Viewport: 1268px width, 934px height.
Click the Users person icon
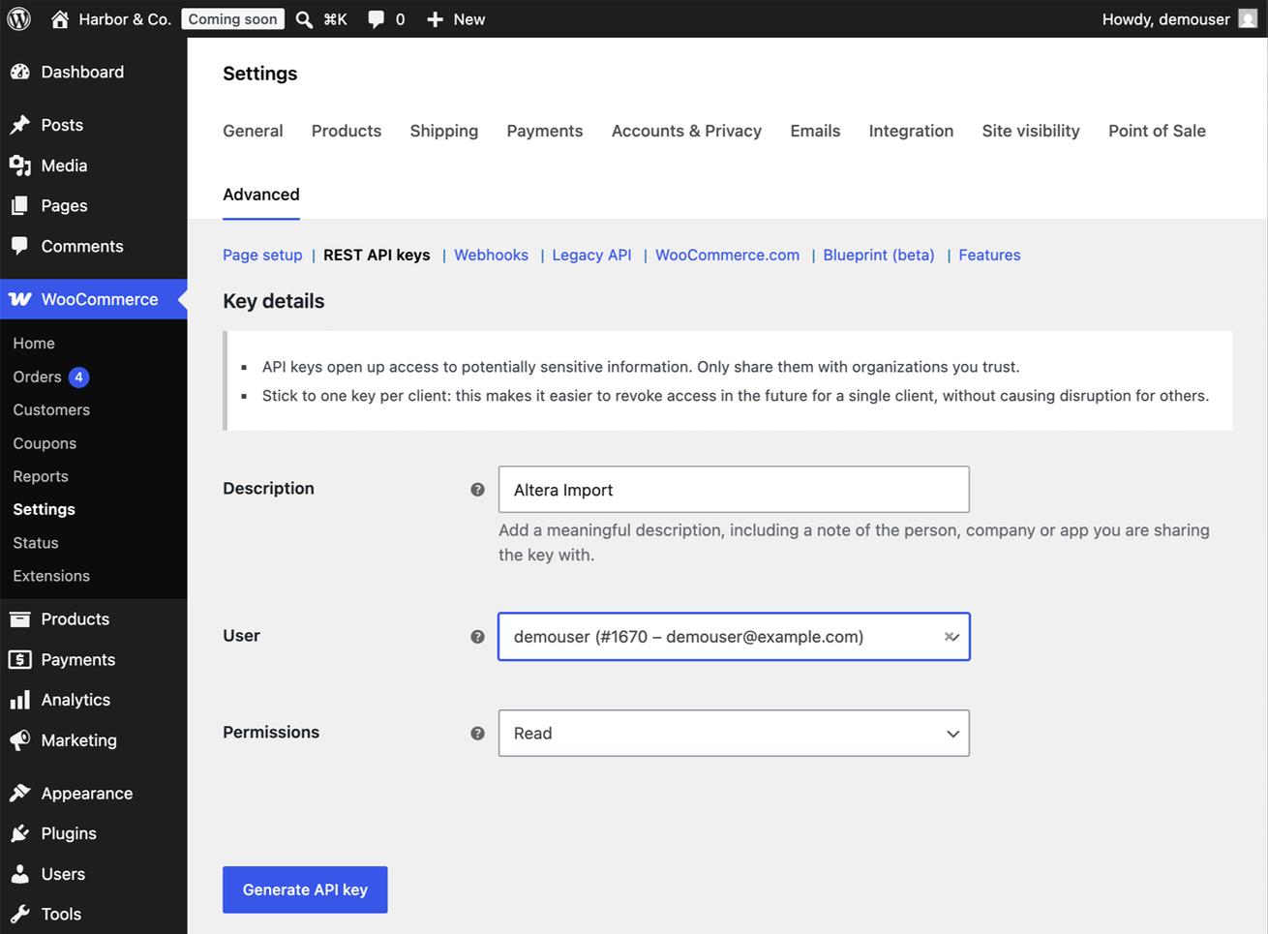20,874
